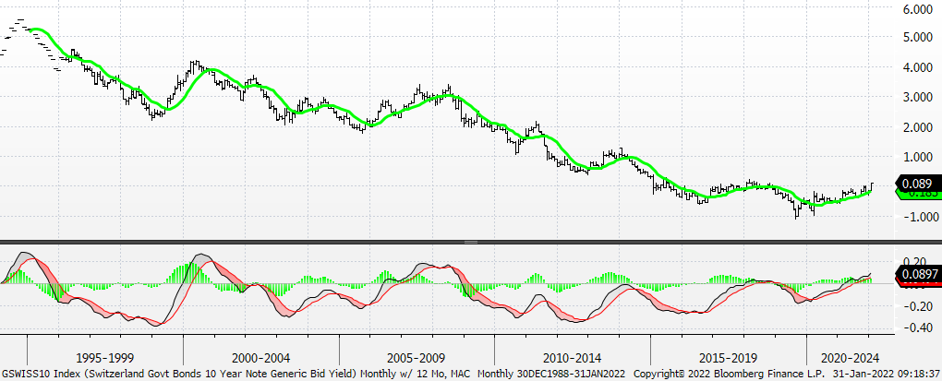Click the 1.000 y-axis value
942x381 pixels.
917,157
